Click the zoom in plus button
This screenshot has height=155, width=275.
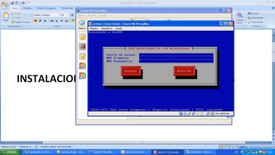tap(273, 147)
